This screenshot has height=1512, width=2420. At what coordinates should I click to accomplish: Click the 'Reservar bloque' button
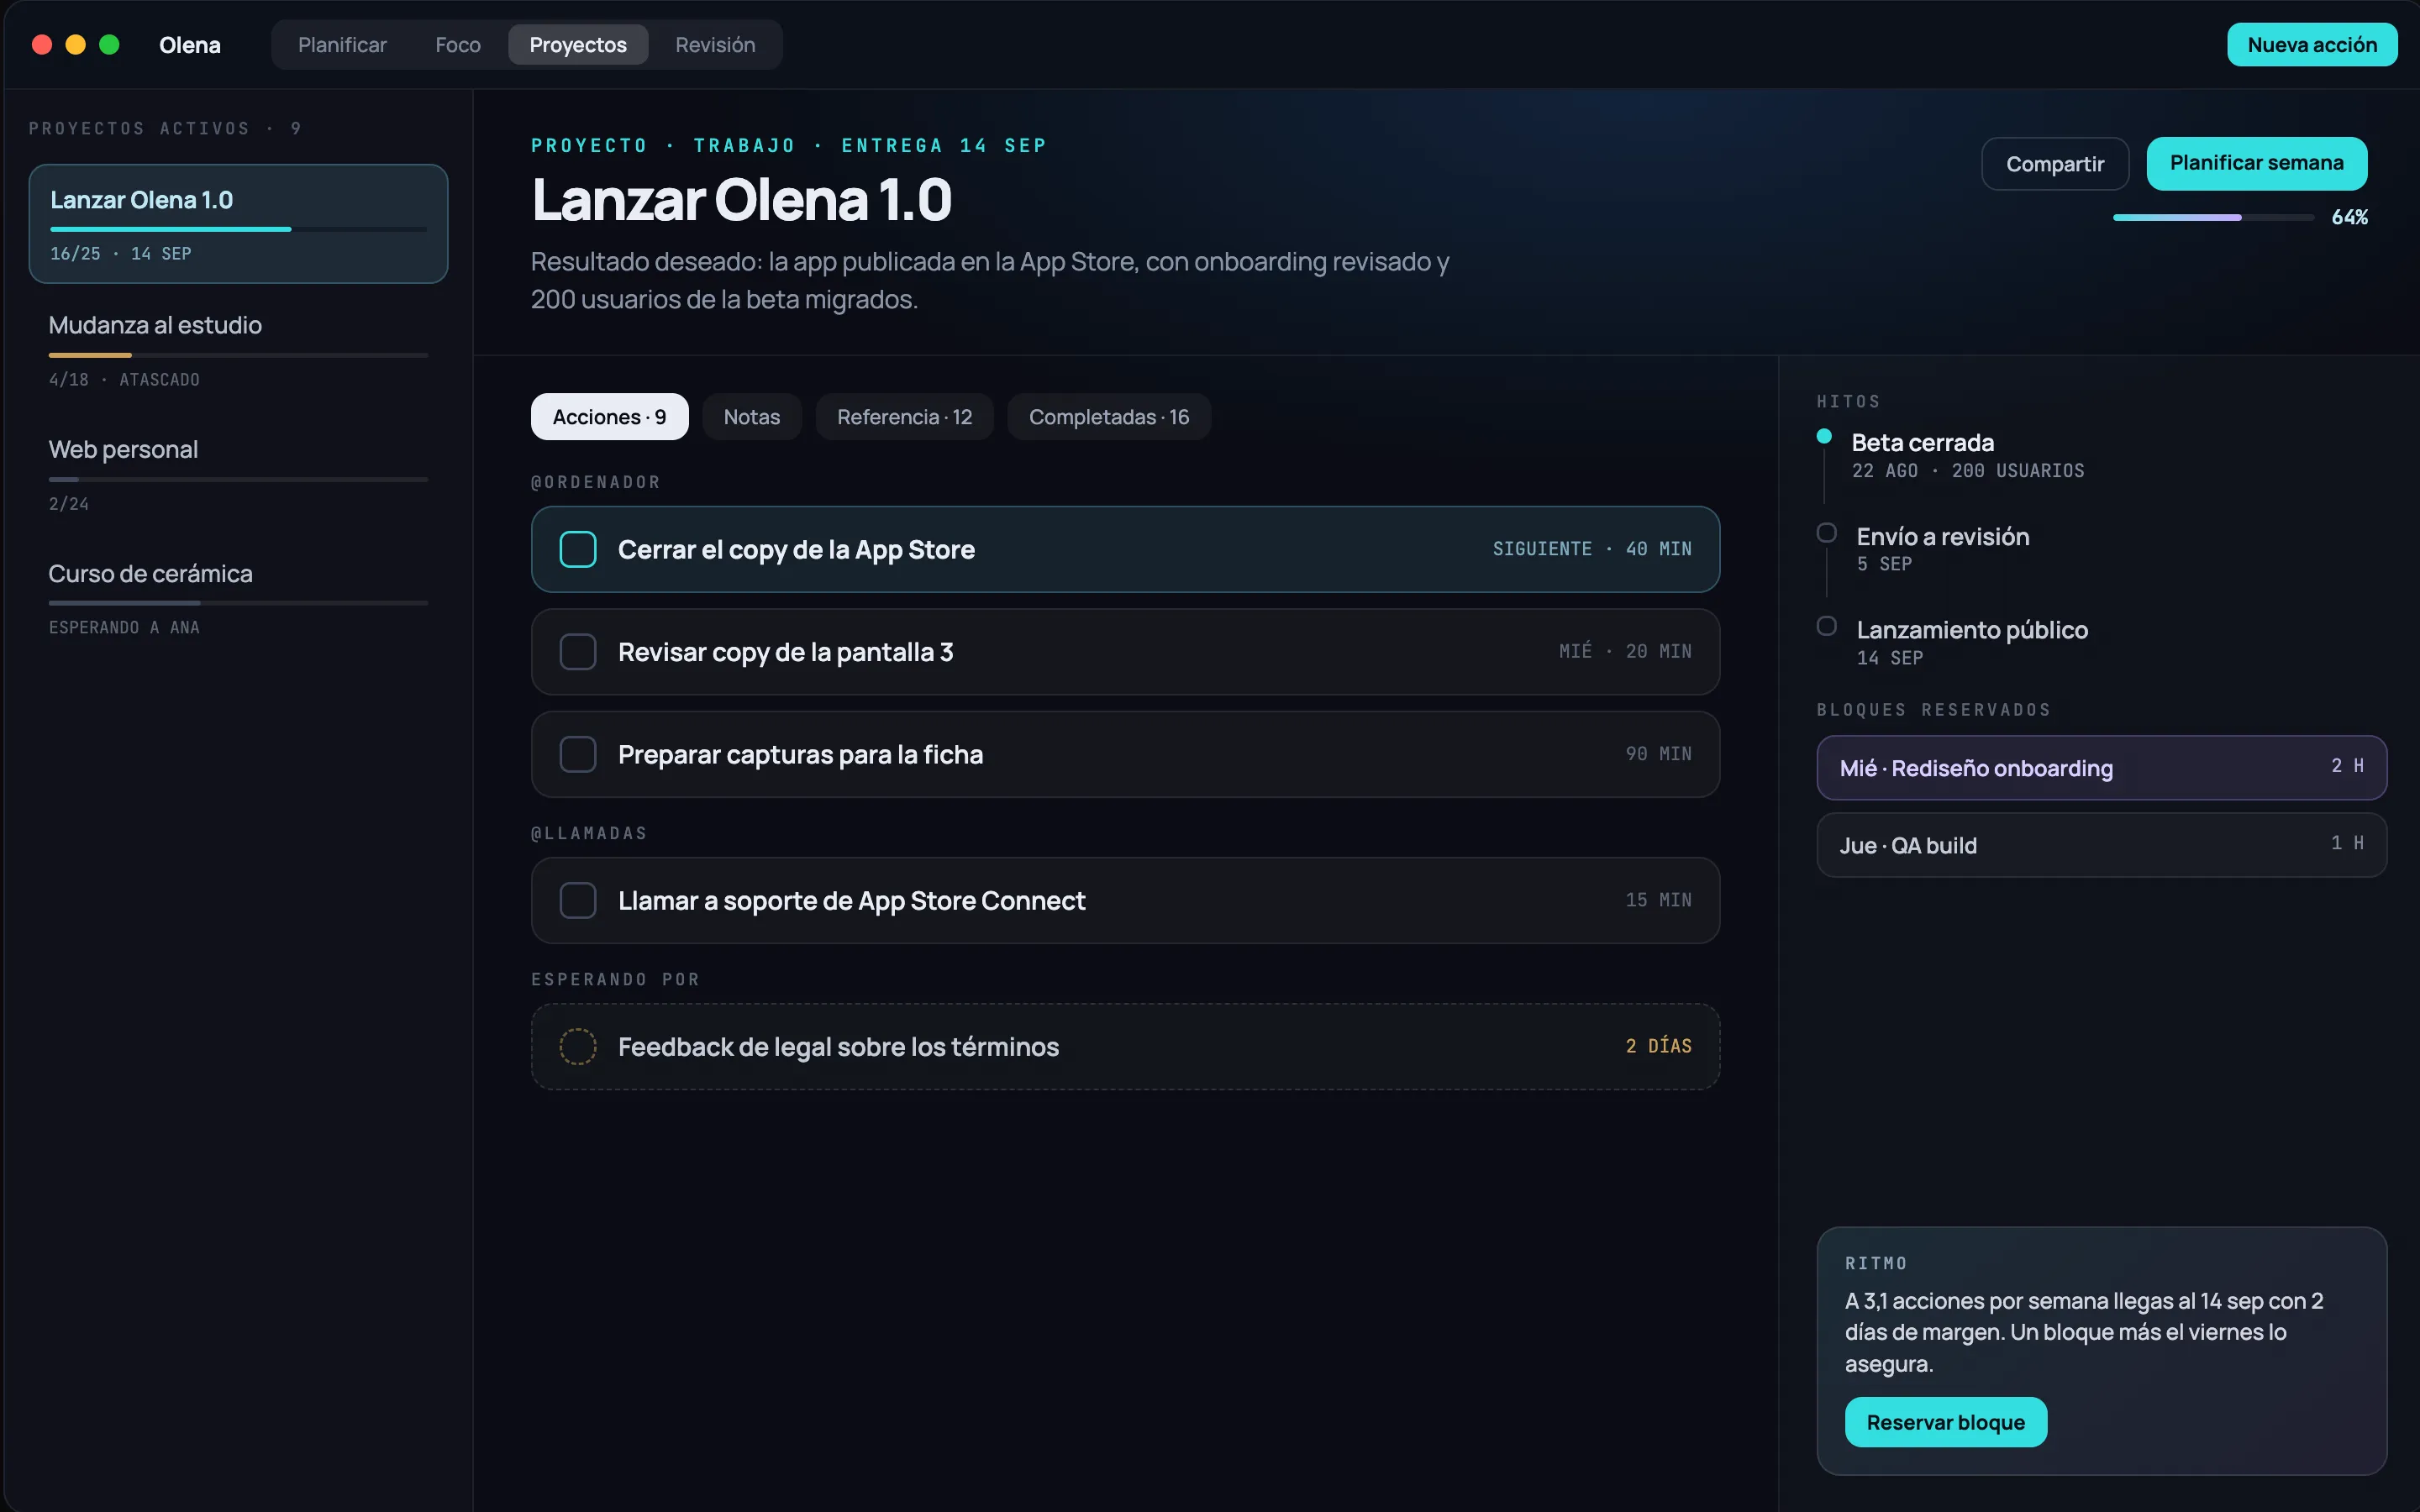point(1946,1422)
